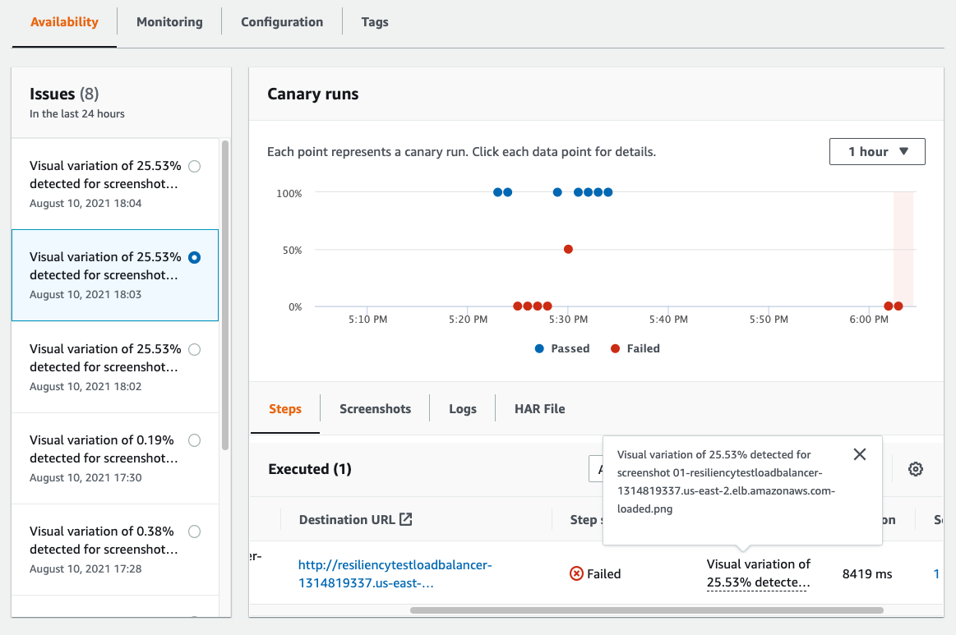Open table preferences via the gear icon
Viewport: 956px width, 635px height.
click(x=916, y=468)
